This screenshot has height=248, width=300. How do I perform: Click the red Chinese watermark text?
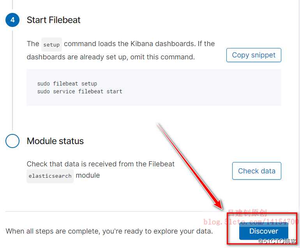click(x=247, y=213)
